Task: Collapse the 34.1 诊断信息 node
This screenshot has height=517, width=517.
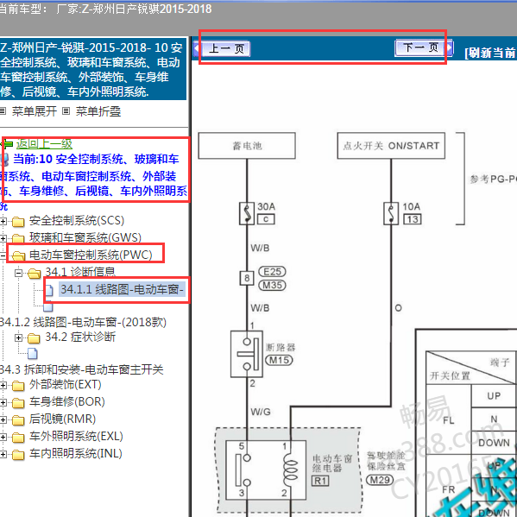Action: [x=18, y=273]
